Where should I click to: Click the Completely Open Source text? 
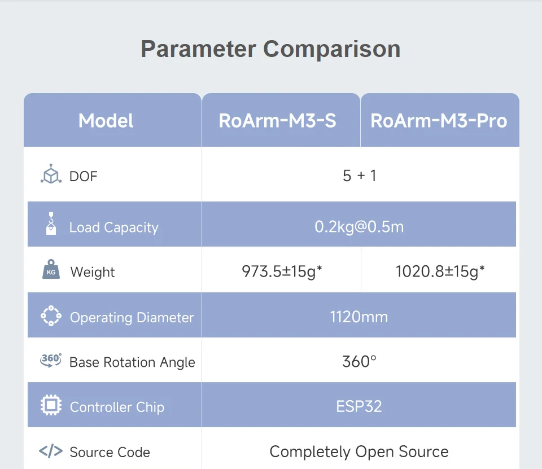[359, 452]
